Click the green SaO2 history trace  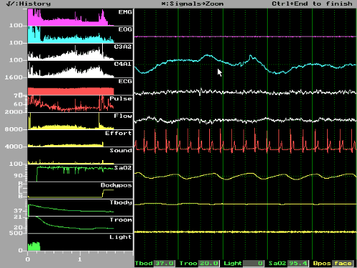coord(75,174)
